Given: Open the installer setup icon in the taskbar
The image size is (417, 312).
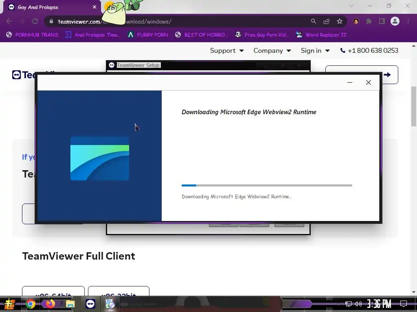Looking at the screenshot, I should click(x=110, y=304).
